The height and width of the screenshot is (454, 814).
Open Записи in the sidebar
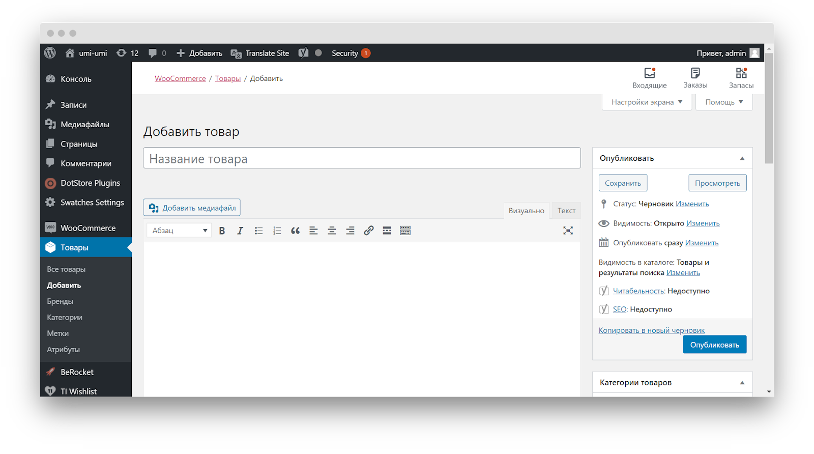point(85,105)
